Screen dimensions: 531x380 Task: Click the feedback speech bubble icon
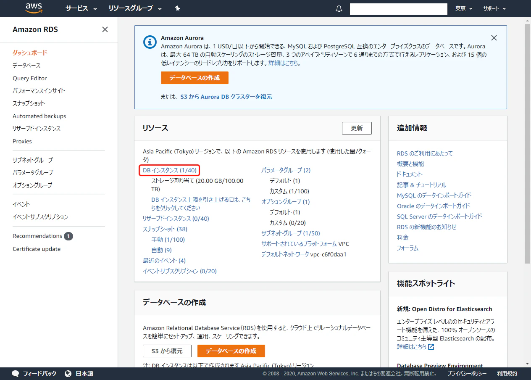(x=16, y=374)
